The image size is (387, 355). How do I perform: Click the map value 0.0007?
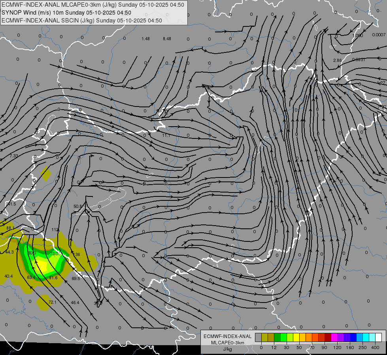tap(379, 35)
